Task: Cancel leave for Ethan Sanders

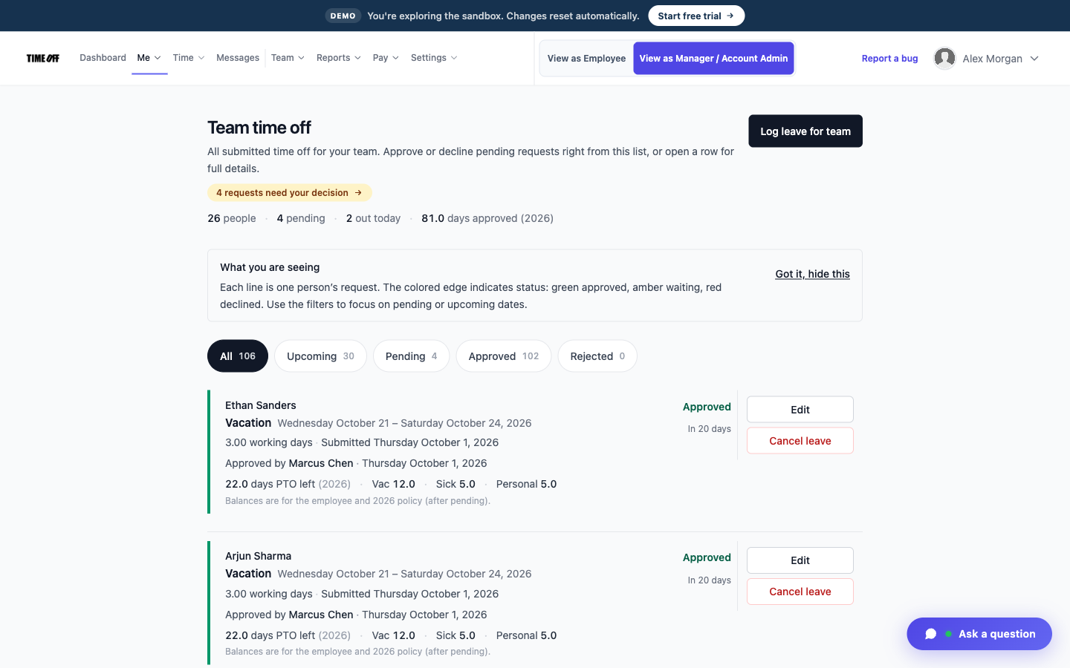Action: pyautogui.click(x=800, y=441)
